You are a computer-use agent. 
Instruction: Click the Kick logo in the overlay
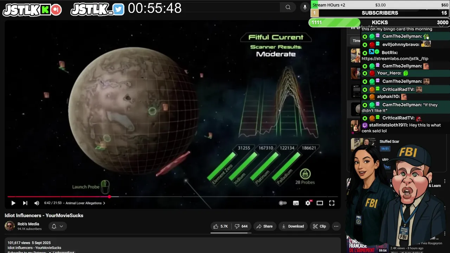coord(45,10)
